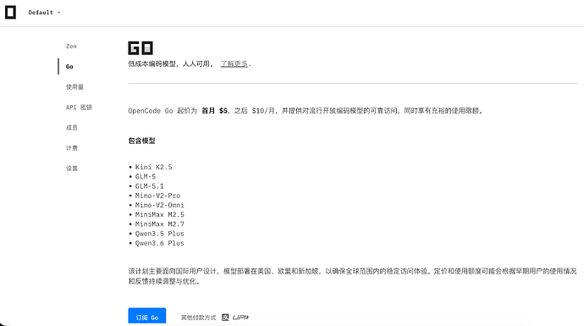Click the UPI payment logo
Viewport: 584px width, 326px height.
click(x=240, y=318)
